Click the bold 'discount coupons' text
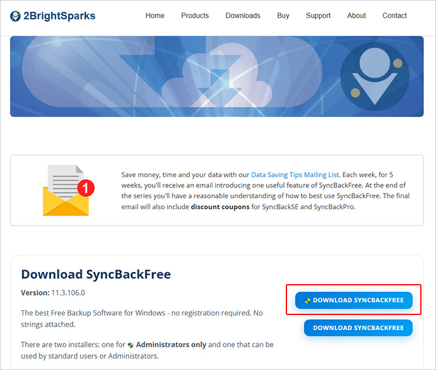Screen dimensions: 436x370 coord(220,207)
